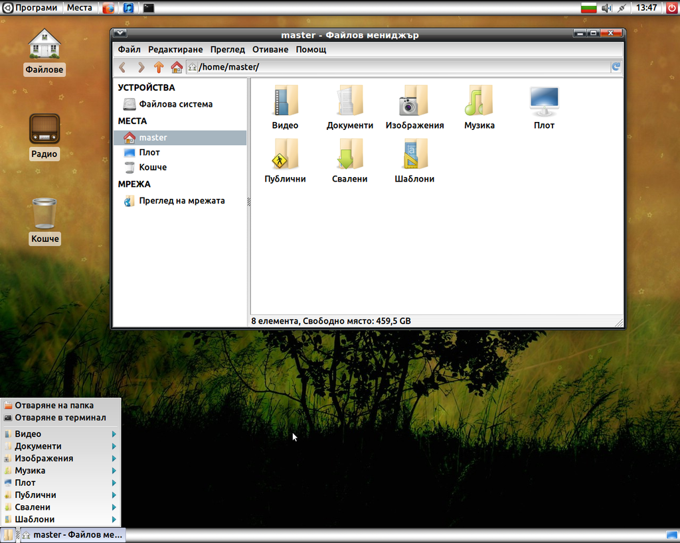This screenshot has height=543, width=680.
Task: Expand Документи submenu in popup
Action: pyautogui.click(x=60, y=446)
